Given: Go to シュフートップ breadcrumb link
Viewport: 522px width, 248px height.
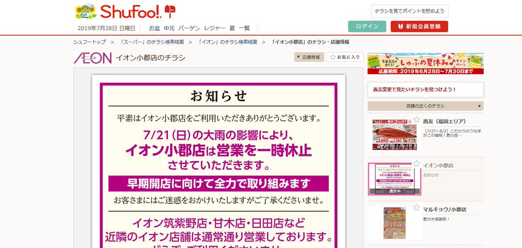Looking at the screenshot, I should pos(90,42).
